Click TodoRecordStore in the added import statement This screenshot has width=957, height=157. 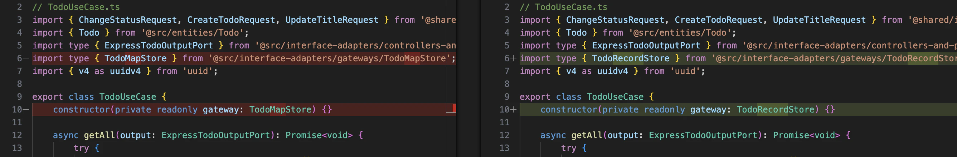pyautogui.click(x=631, y=58)
